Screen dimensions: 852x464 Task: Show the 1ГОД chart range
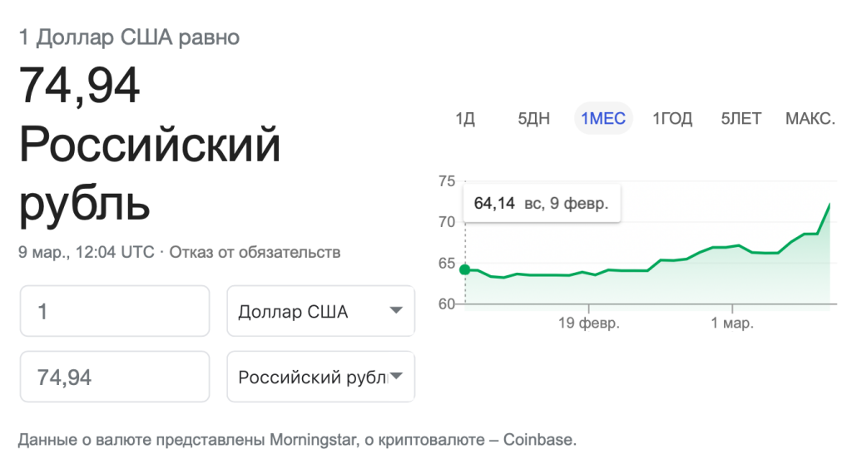671,119
